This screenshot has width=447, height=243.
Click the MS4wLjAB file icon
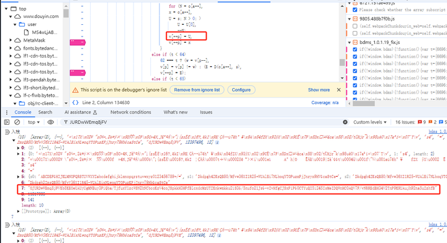(26, 32)
